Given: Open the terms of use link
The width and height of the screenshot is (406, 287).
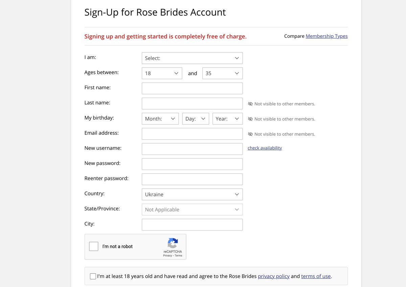Looking at the screenshot, I should click(316, 276).
